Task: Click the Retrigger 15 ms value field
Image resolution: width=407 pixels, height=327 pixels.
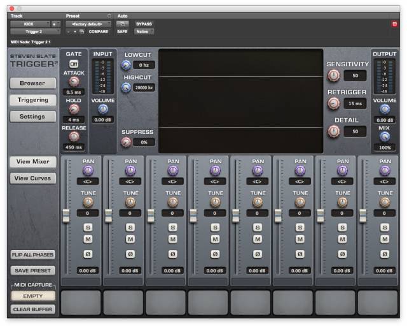Action: coord(355,103)
